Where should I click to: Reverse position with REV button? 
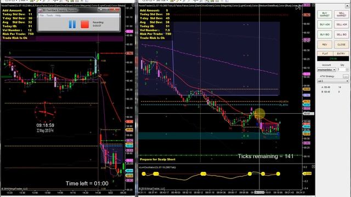tap(325, 45)
